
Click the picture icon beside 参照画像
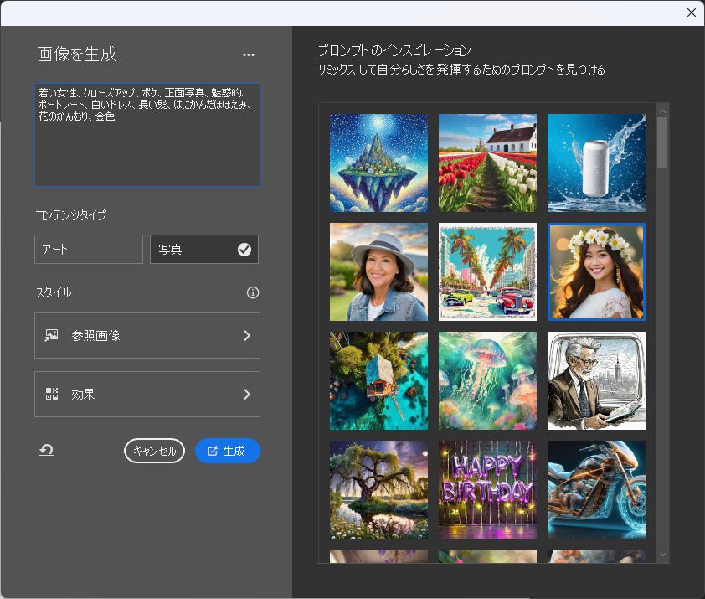(x=52, y=335)
